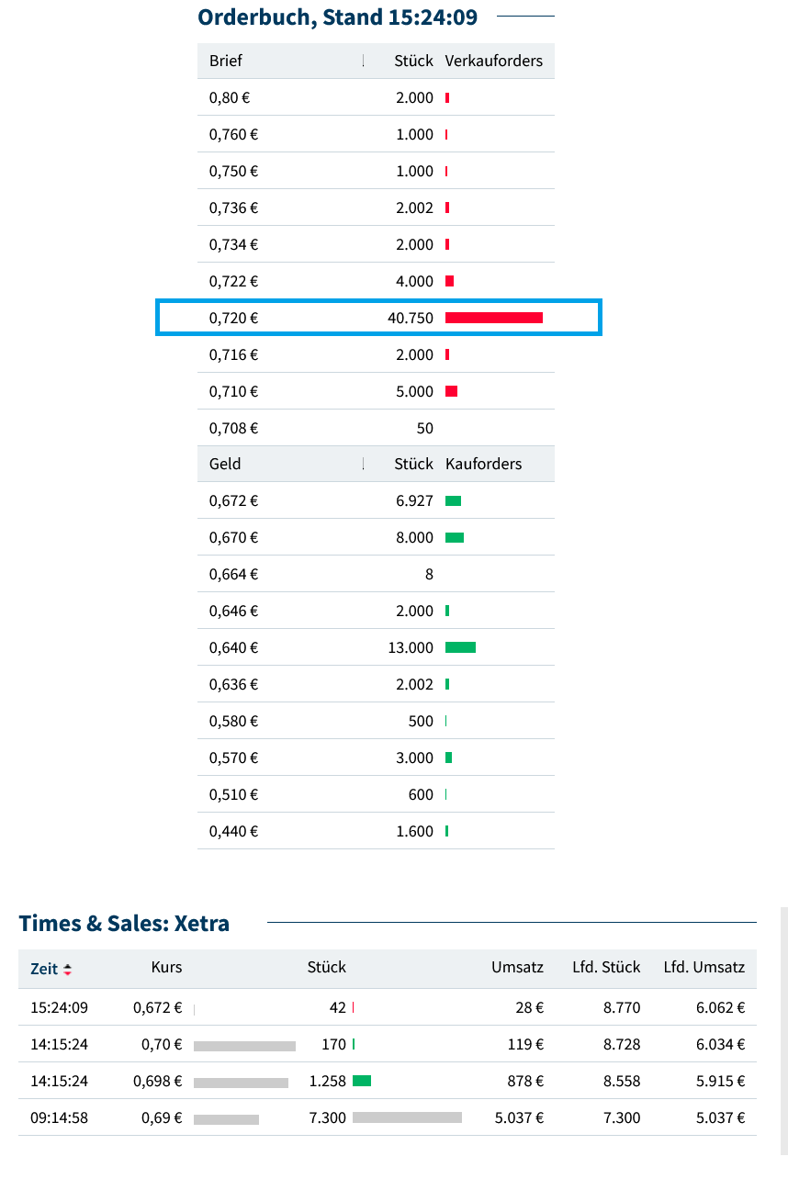Viewport: 788px width, 1190px height.
Task: Click the Verkauforders column header
Action: [x=493, y=62]
